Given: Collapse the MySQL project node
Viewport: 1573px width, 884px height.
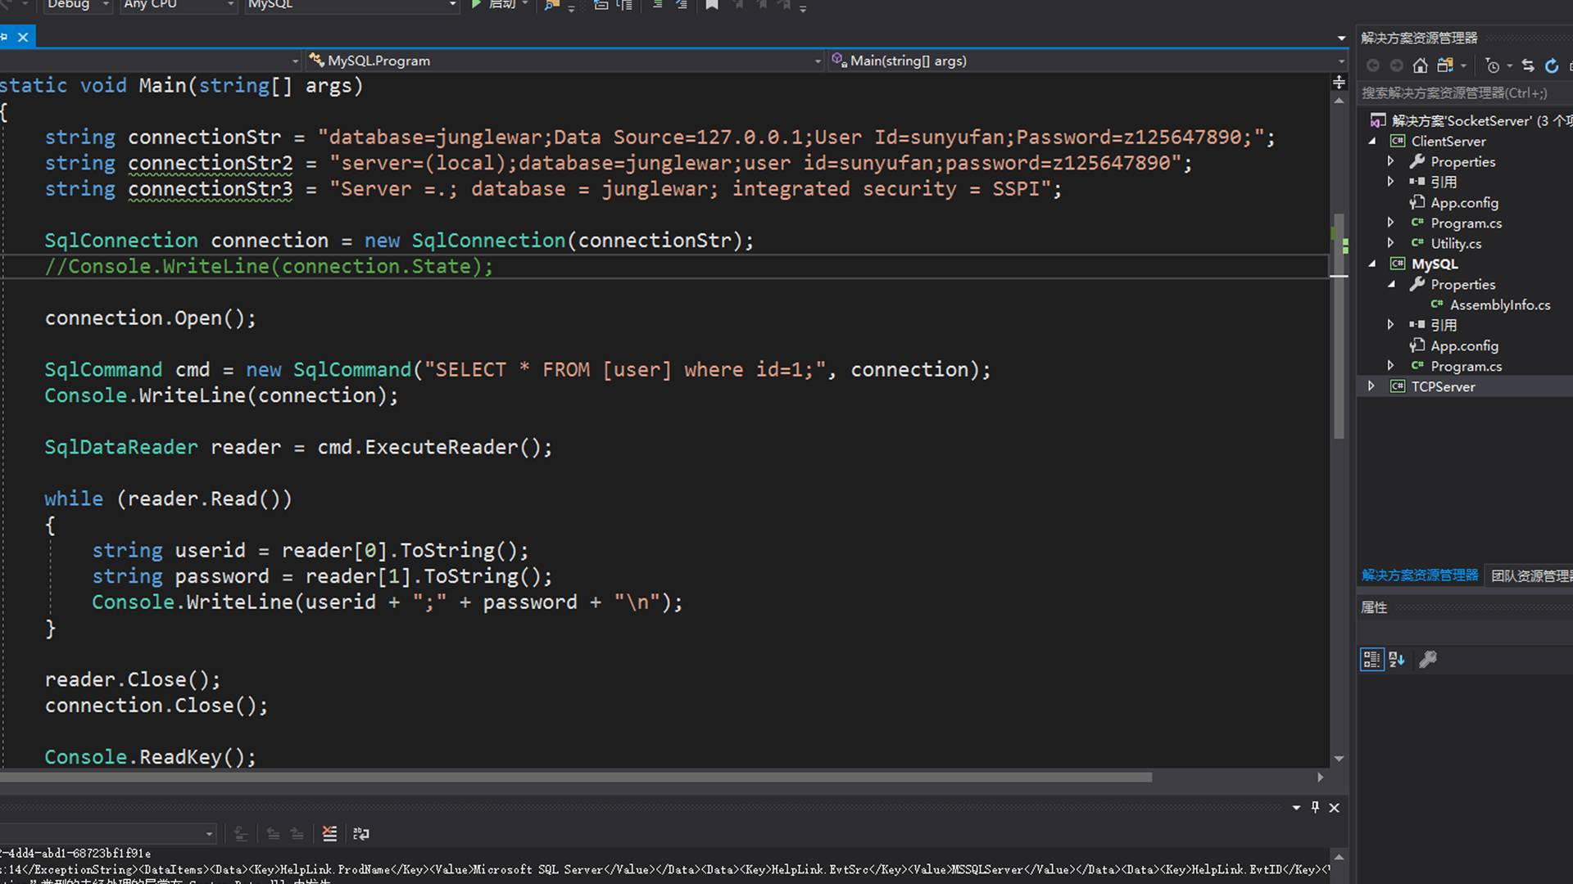Looking at the screenshot, I should click(x=1372, y=264).
